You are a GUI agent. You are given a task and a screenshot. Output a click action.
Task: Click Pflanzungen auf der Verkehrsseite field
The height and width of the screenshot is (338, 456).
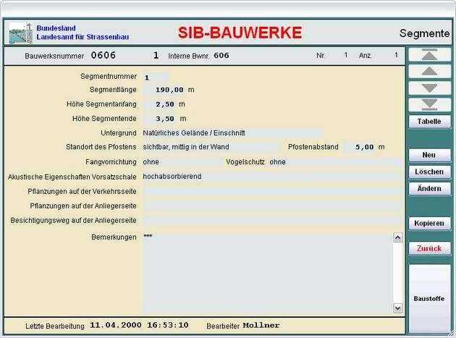point(272,191)
